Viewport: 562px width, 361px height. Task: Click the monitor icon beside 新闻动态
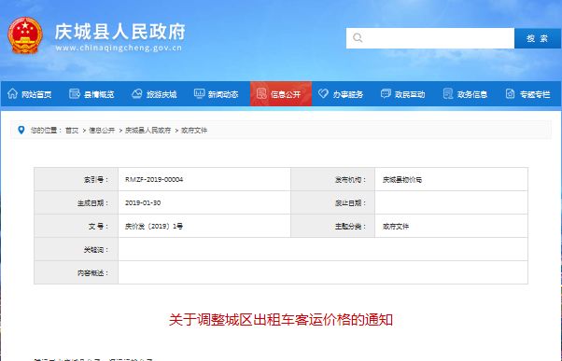click(199, 94)
